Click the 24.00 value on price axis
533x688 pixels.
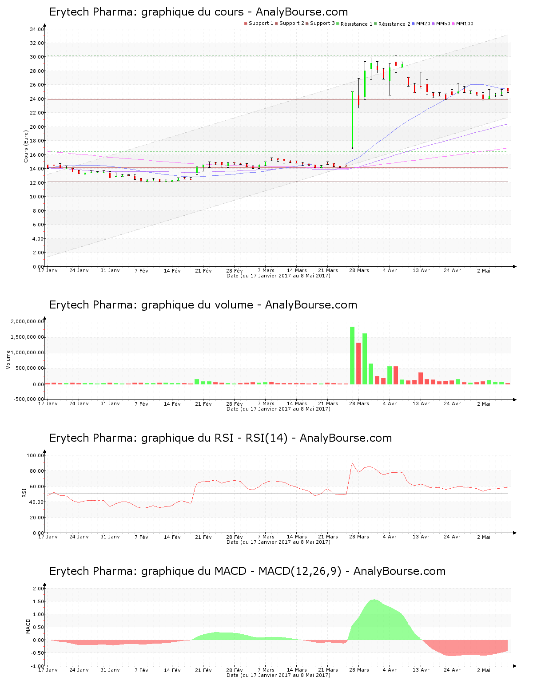click(36, 99)
